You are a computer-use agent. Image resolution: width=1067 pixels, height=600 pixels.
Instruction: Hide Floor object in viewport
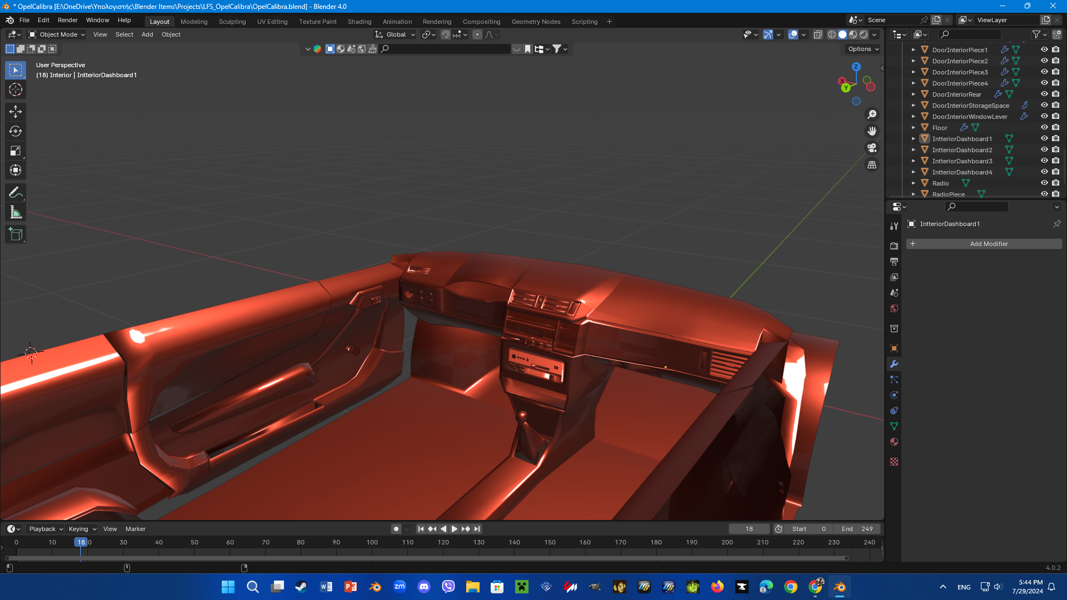point(1044,127)
